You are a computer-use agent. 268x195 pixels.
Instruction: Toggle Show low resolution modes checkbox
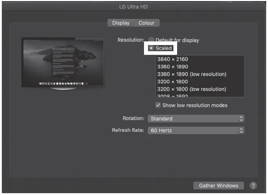158,105
